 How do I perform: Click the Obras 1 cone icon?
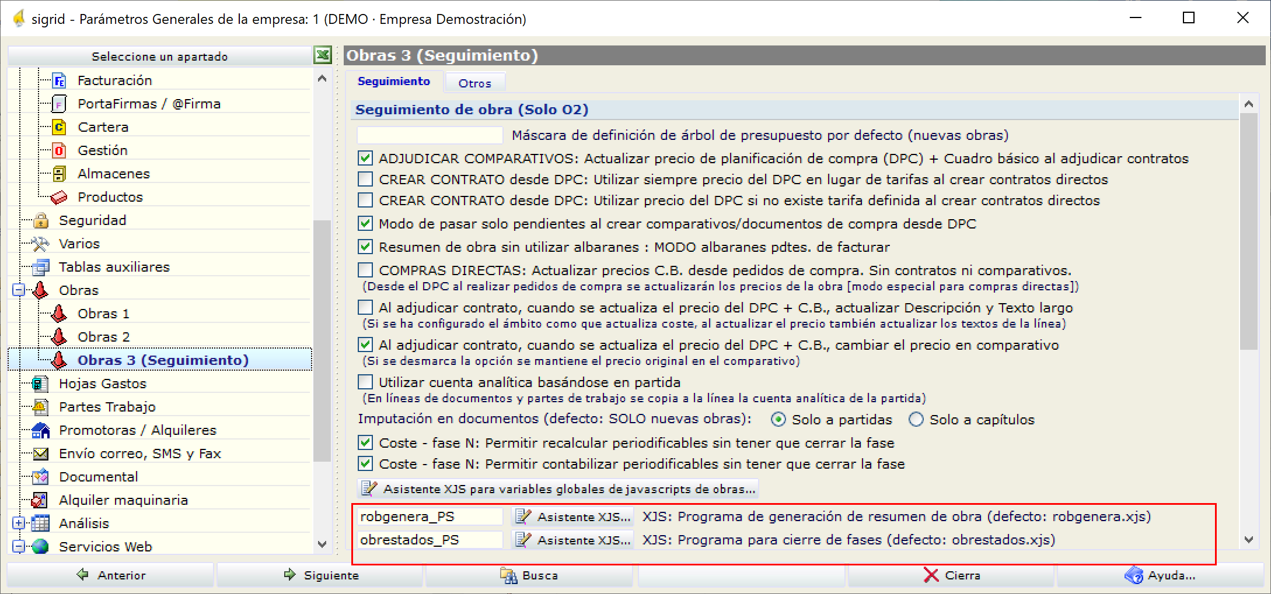(x=59, y=313)
